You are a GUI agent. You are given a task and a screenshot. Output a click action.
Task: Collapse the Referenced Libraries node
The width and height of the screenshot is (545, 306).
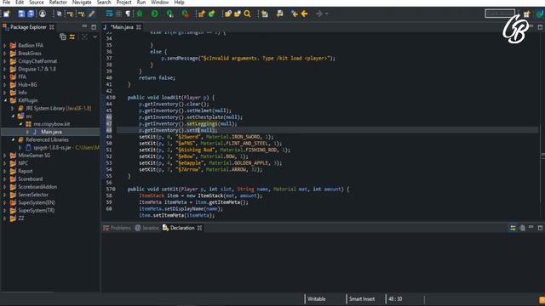click(13, 139)
